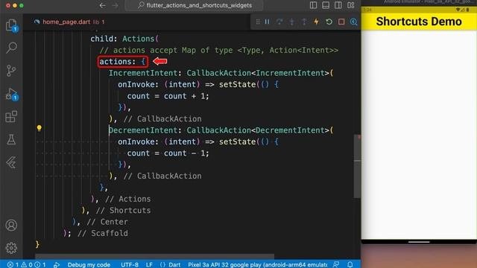
Task: Open the Extensions view
Action: tap(11, 117)
